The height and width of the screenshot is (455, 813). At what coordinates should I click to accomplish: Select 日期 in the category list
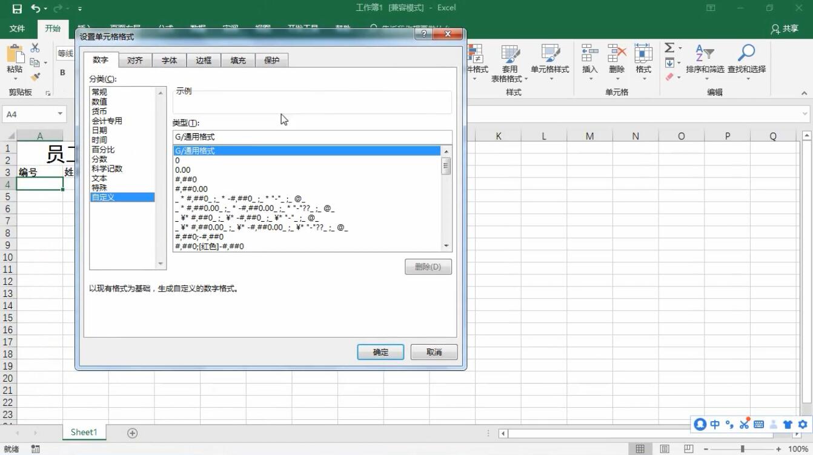(99, 130)
